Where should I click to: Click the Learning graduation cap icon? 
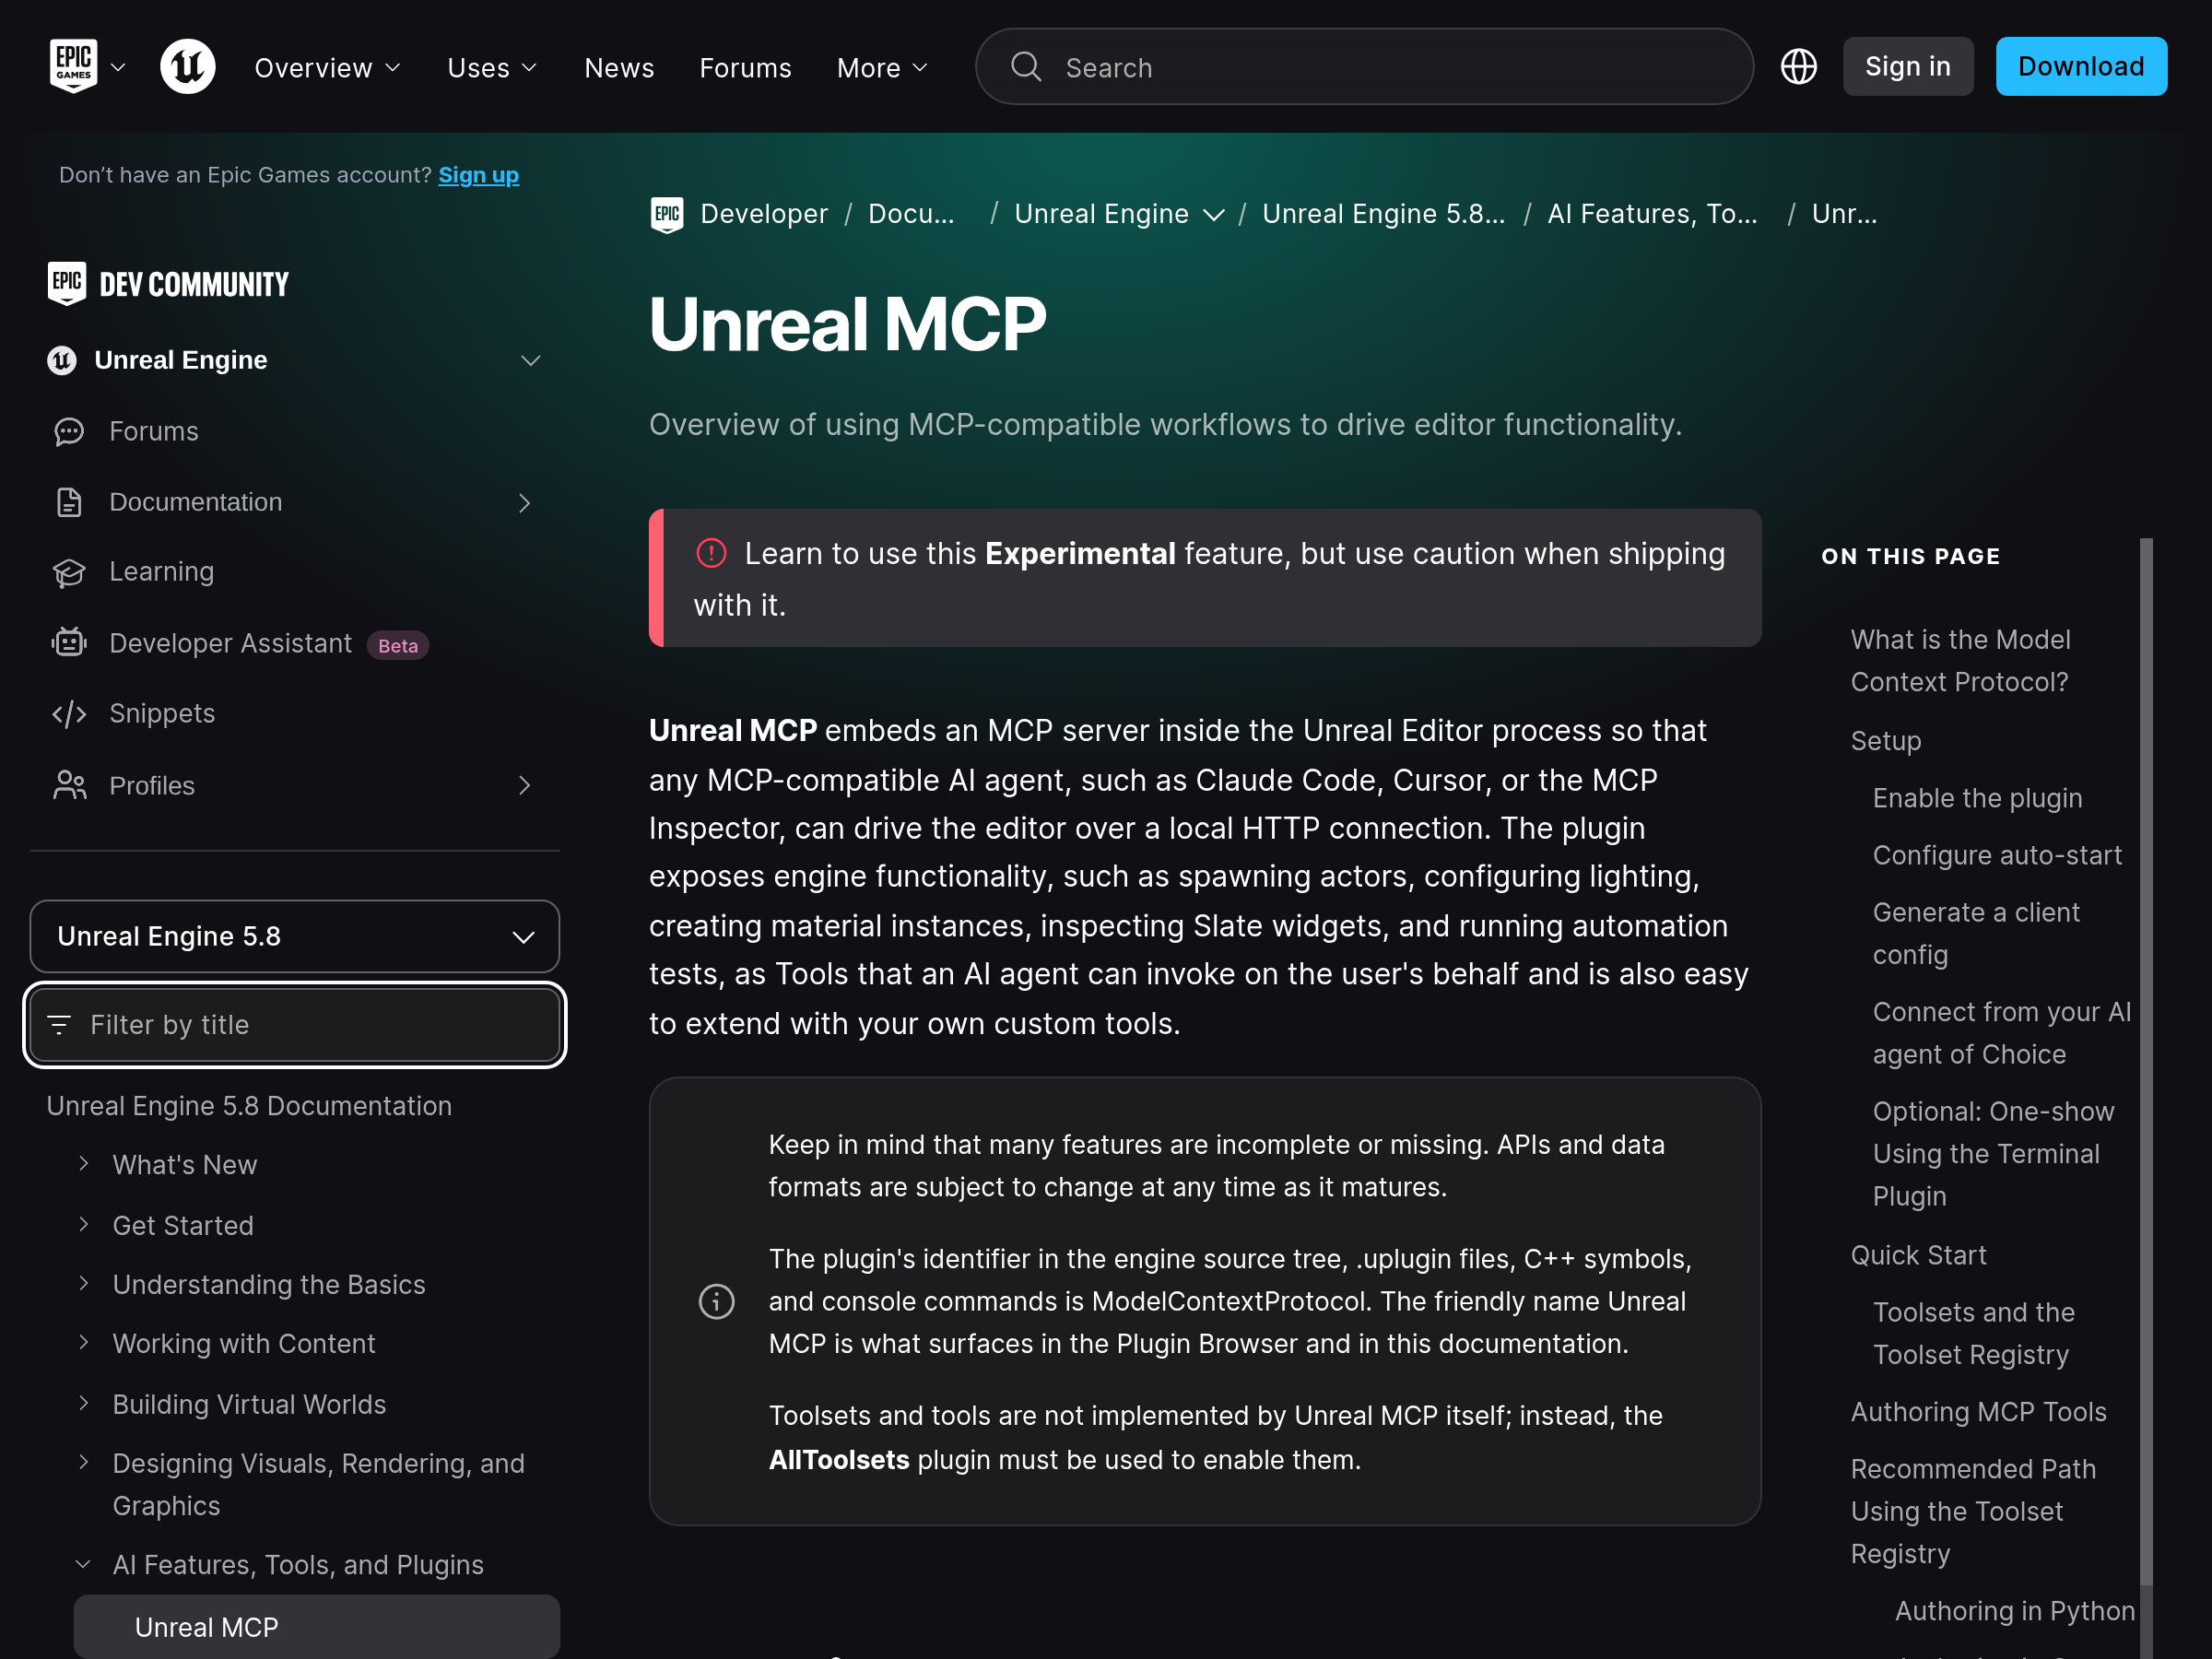69,572
